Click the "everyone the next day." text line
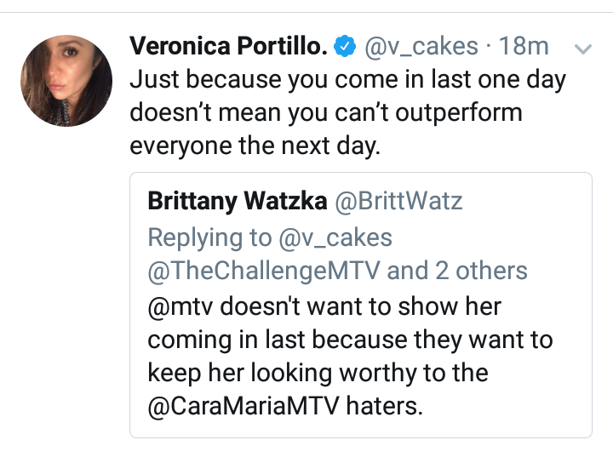This screenshot has height=457, width=613. pos(255,146)
